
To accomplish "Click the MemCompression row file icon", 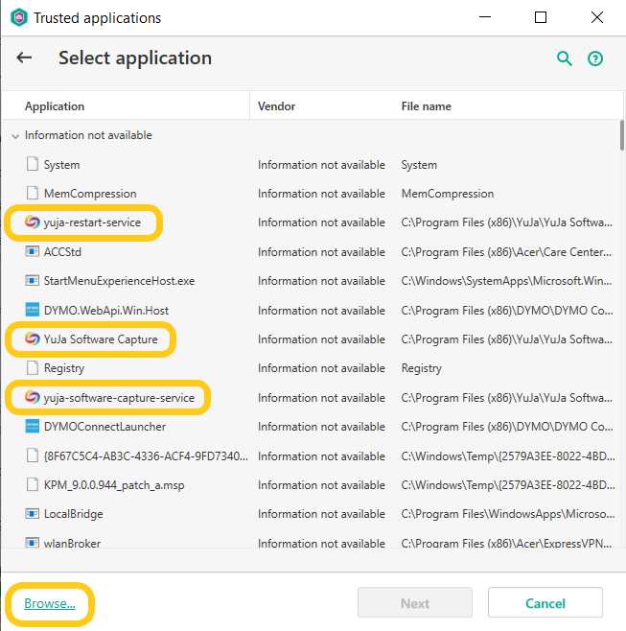I will click(x=33, y=193).
